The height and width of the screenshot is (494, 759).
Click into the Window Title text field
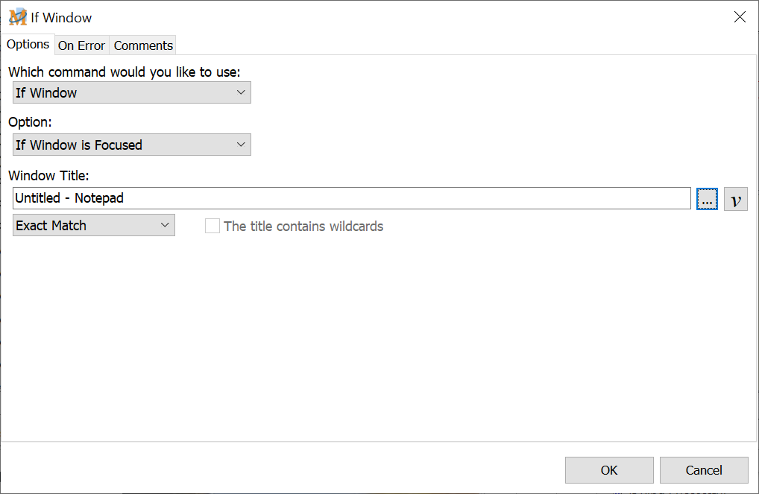[352, 198]
